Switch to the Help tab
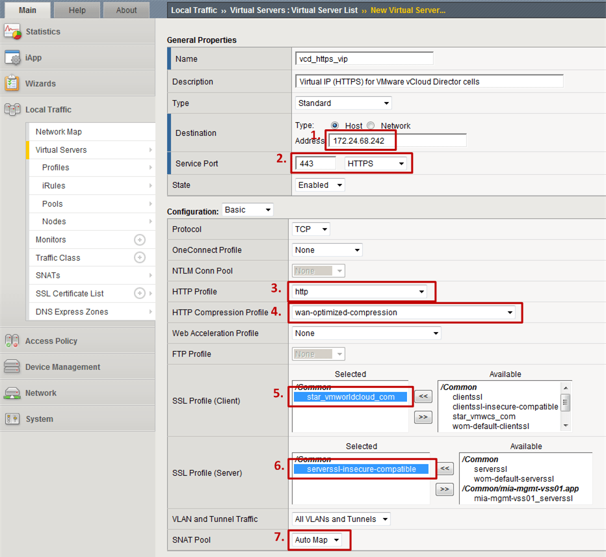The image size is (606, 557). pos(77,10)
